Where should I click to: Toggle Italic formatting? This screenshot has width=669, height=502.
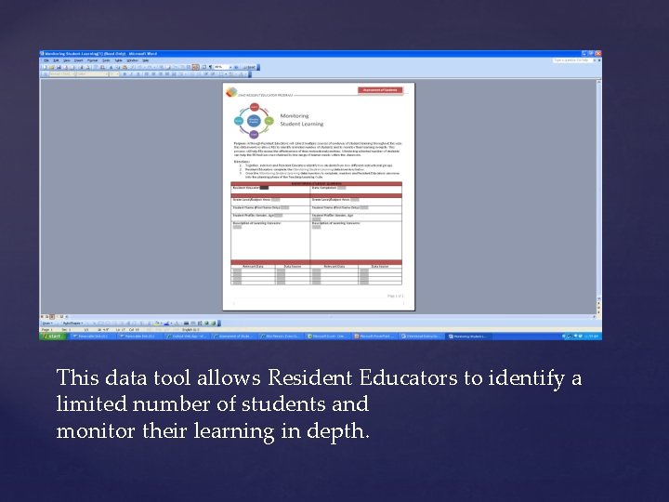pyautogui.click(x=131, y=73)
